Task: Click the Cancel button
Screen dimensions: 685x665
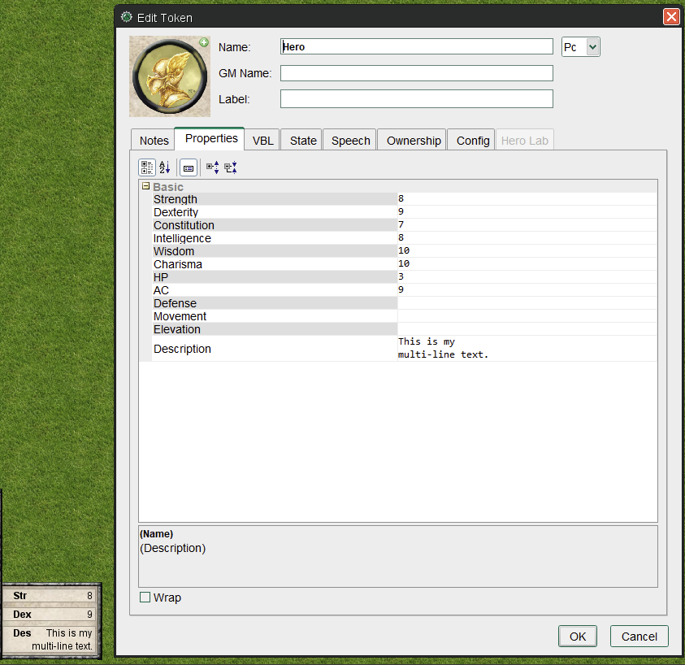Action: [639, 637]
